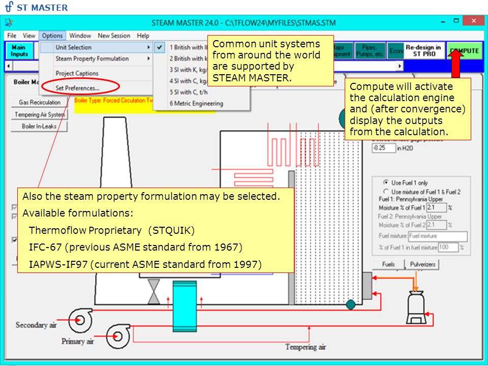Expand Steam Property Formulation submenu arrow

(x=148, y=58)
